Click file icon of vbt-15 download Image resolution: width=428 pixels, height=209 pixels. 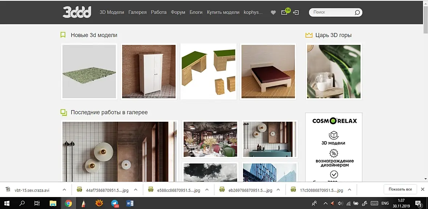(8, 190)
